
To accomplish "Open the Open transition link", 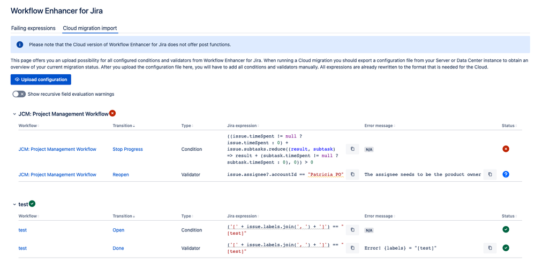I will (118, 230).
